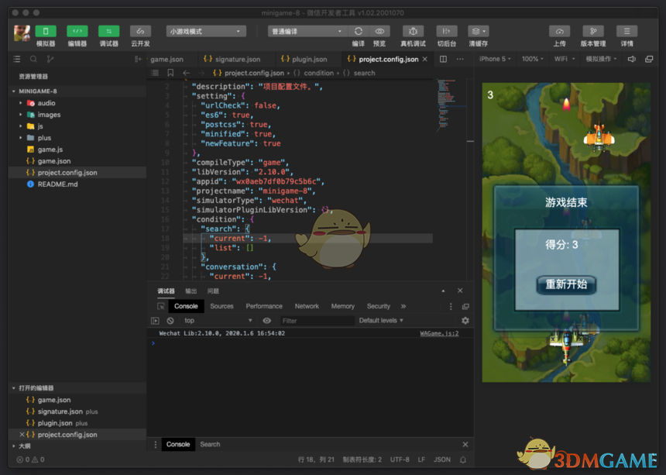The width and height of the screenshot is (666, 475).
Task: Open the Network devtools tab
Action: pyautogui.click(x=307, y=306)
